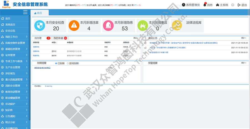This screenshot has width=250, height=129.
Task: Open 安全简报2021年第11期 notice
Action: pos(159,53)
